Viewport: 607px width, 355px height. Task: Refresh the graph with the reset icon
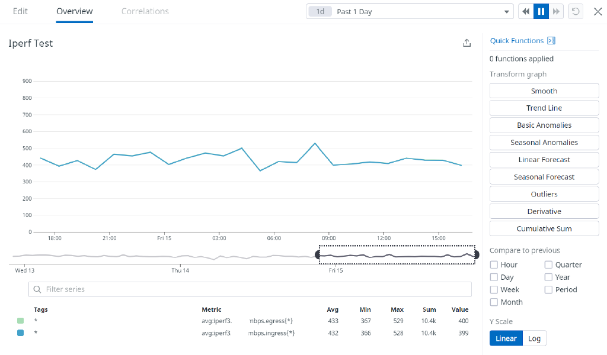tap(575, 11)
